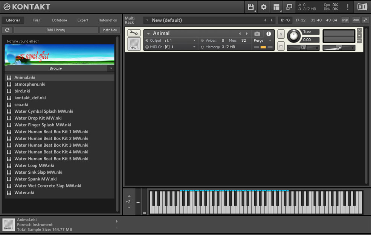Click the minimize view window icon
Viewport: 371px width, 235px height.
coord(289,7)
